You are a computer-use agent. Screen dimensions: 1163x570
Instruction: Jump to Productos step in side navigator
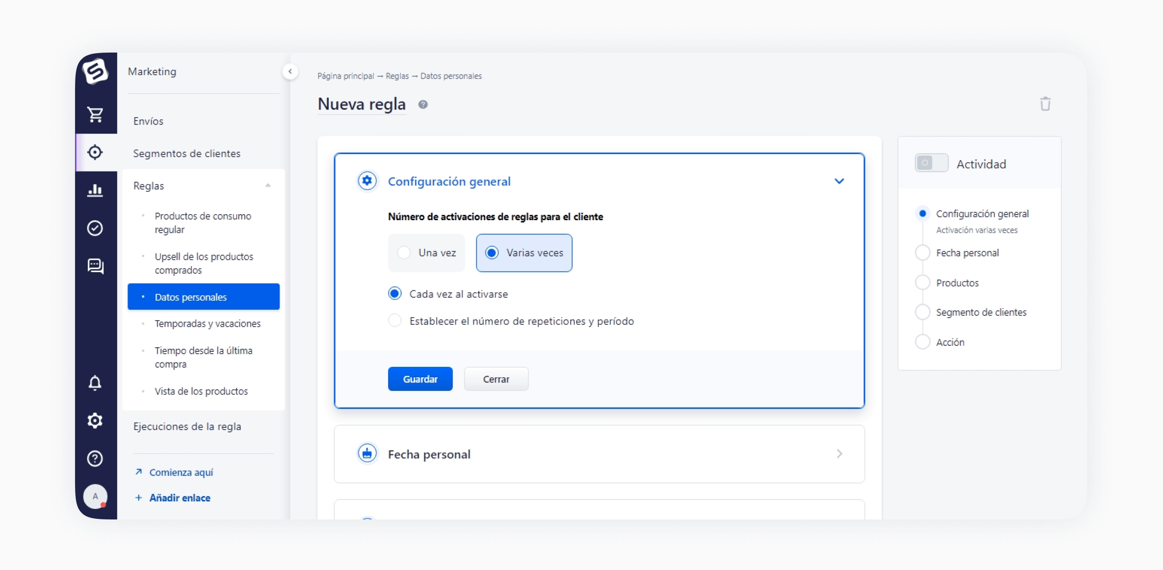pos(957,283)
